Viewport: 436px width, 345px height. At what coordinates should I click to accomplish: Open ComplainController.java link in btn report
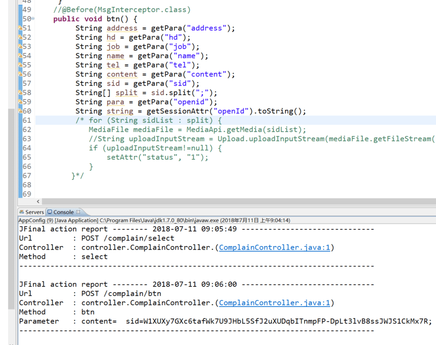click(274, 303)
